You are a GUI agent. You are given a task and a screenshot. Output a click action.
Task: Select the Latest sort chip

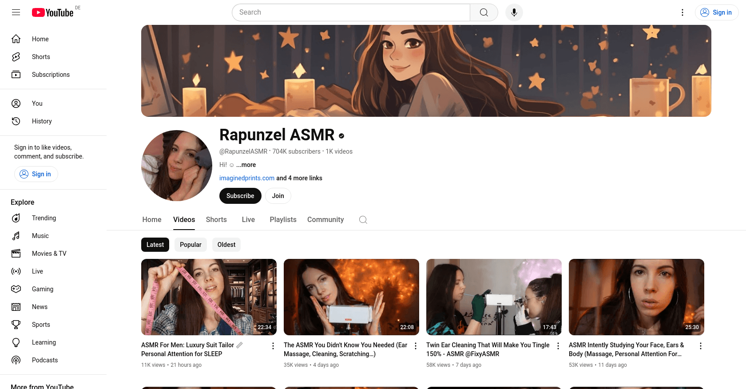pyautogui.click(x=155, y=245)
